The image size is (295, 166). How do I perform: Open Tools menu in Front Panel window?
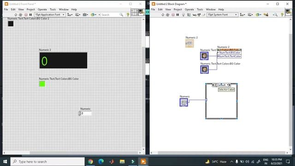click(x=53, y=9)
